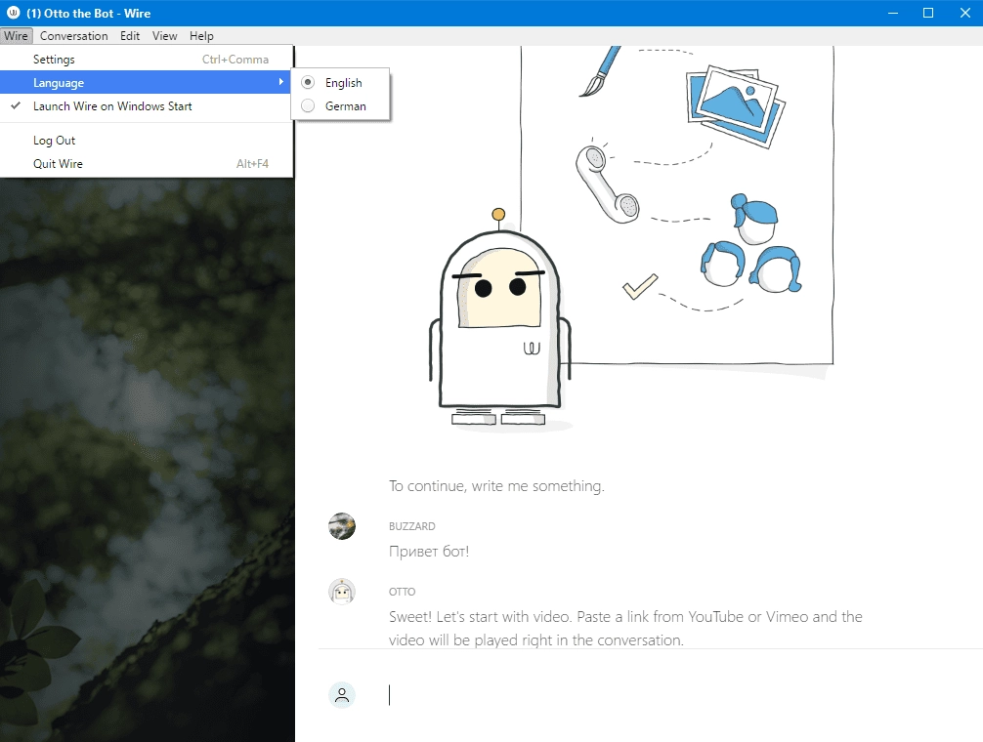
Task: Click "To continue, write me something." text
Action: coord(496,486)
